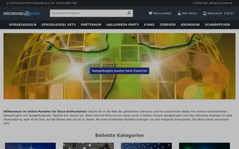This screenshot has height=149, width=239.
Task: Open the Halloween Party category
Action: (123, 25)
